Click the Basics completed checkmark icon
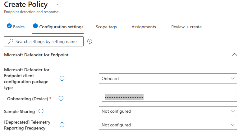The height and width of the screenshot is (137, 247). click(9, 26)
